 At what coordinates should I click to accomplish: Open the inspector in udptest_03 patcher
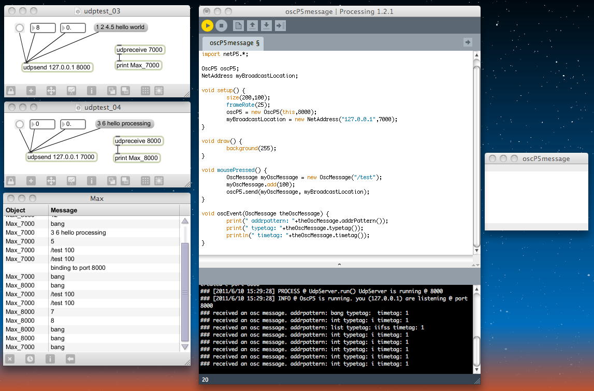click(92, 91)
